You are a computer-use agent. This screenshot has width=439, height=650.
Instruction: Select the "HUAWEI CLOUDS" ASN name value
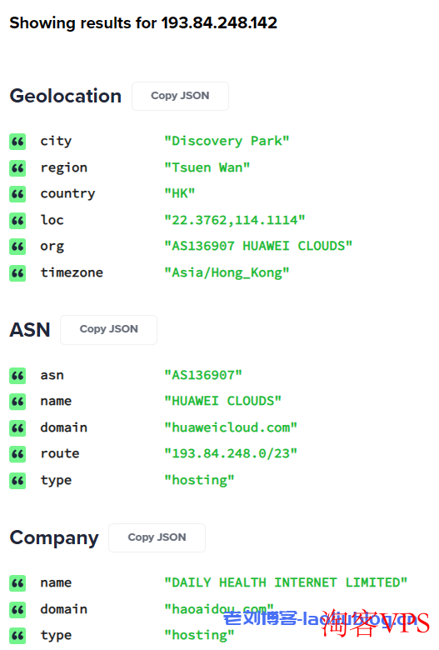(222, 401)
